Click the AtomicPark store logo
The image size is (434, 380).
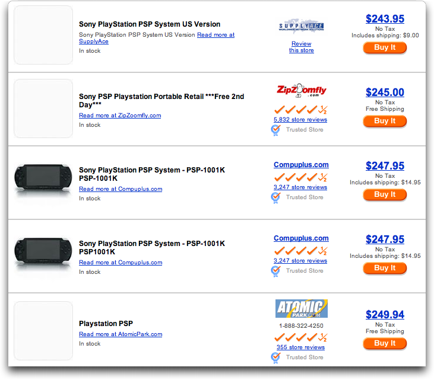[x=302, y=308]
